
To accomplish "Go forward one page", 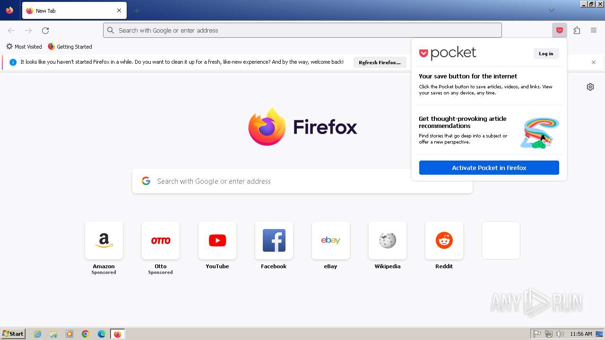I will pos(28,30).
